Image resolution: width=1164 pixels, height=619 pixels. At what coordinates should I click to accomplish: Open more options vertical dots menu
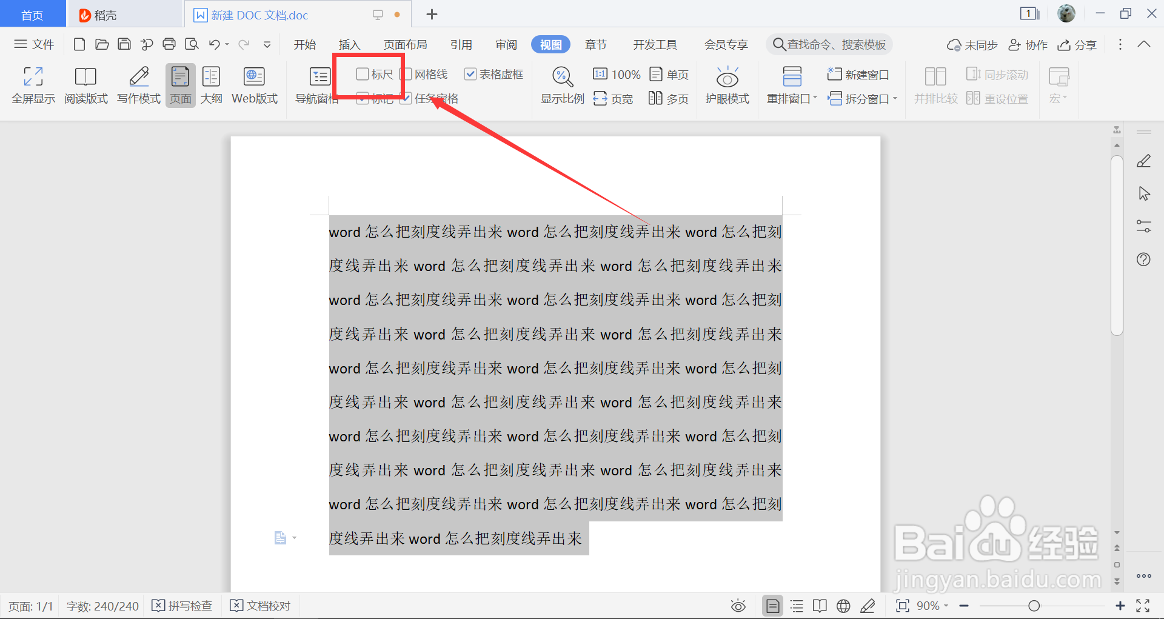coord(1120,44)
